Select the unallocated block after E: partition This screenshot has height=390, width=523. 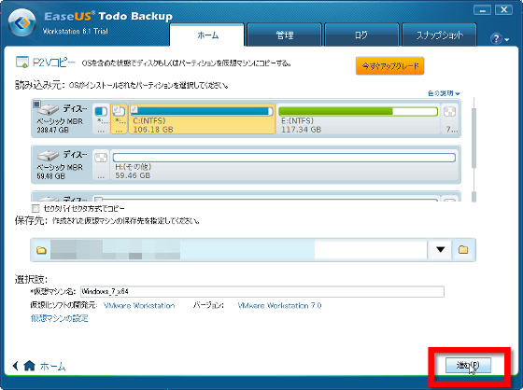tap(449, 118)
